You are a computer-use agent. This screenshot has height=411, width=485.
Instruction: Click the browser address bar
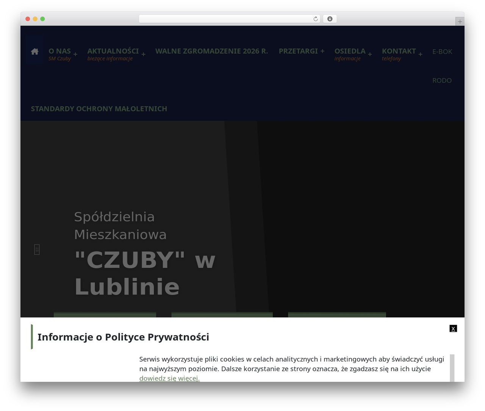pyautogui.click(x=230, y=19)
